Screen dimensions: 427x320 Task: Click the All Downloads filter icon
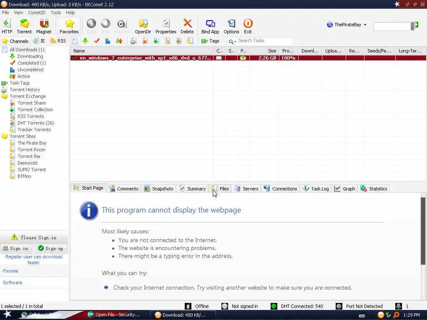75,41
